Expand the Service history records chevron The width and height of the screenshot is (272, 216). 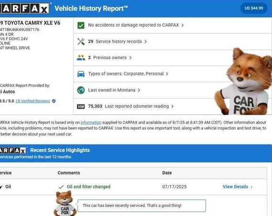pyautogui.click(x=146, y=41)
